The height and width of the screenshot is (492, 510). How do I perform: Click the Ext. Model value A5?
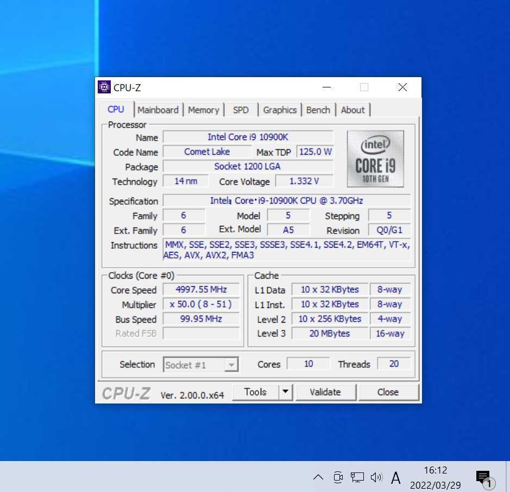(288, 230)
